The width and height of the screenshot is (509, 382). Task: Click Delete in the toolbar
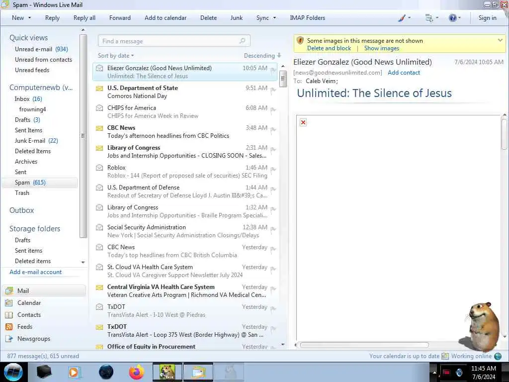tap(208, 18)
